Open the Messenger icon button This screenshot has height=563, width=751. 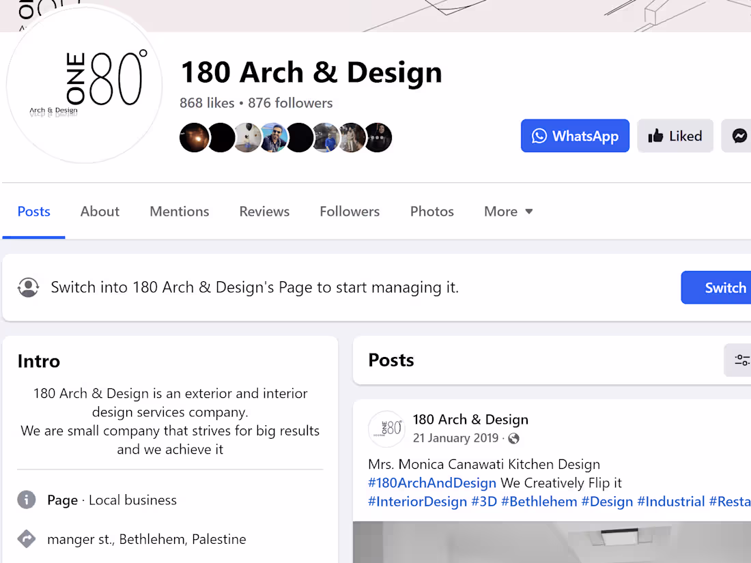click(x=737, y=136)
